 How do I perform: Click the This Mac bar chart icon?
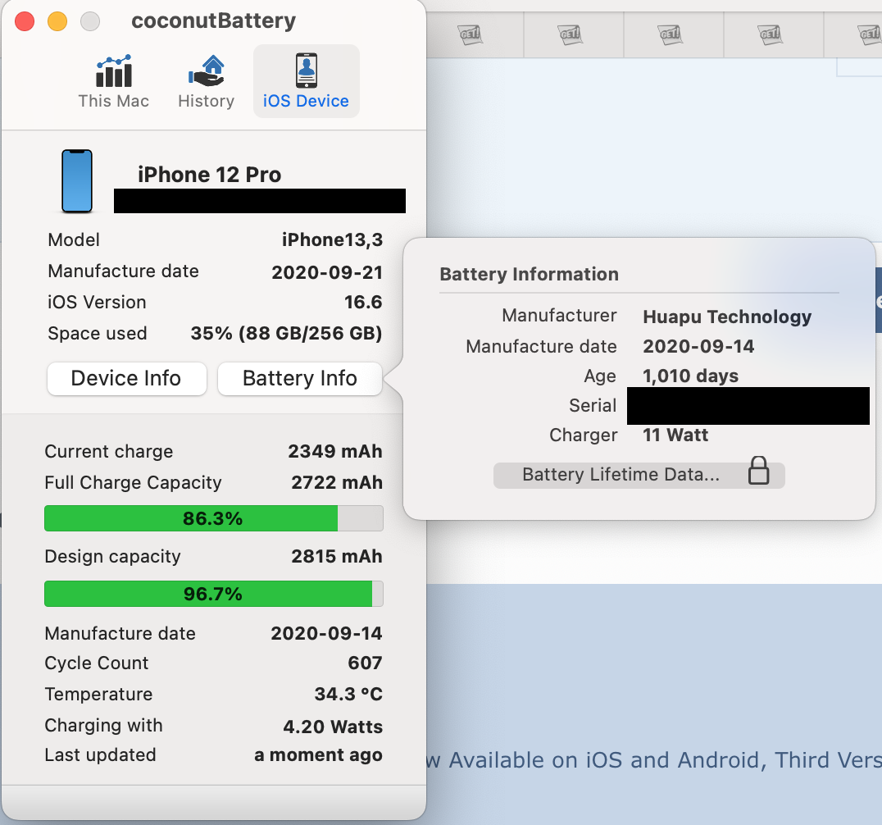(114, 71)
